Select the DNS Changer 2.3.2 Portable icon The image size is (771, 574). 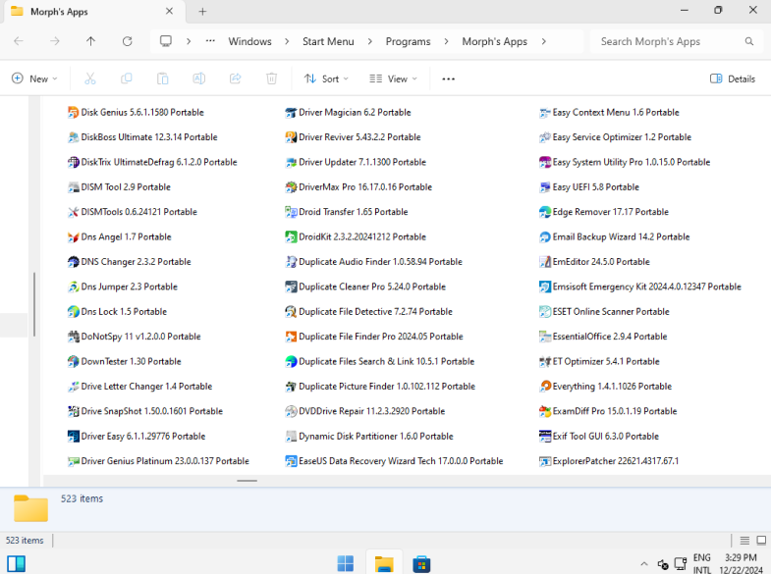click(74, 262)
